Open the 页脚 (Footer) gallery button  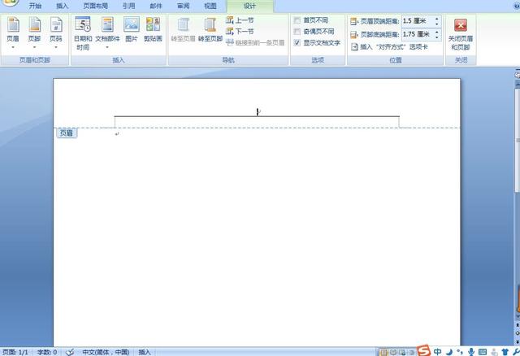(x=34, y=31)
